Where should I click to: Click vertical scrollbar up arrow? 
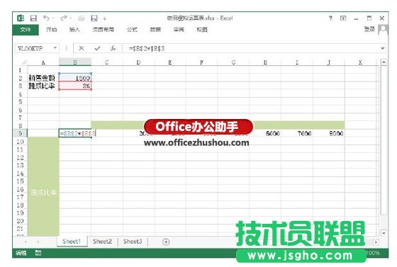pos(384,62)
